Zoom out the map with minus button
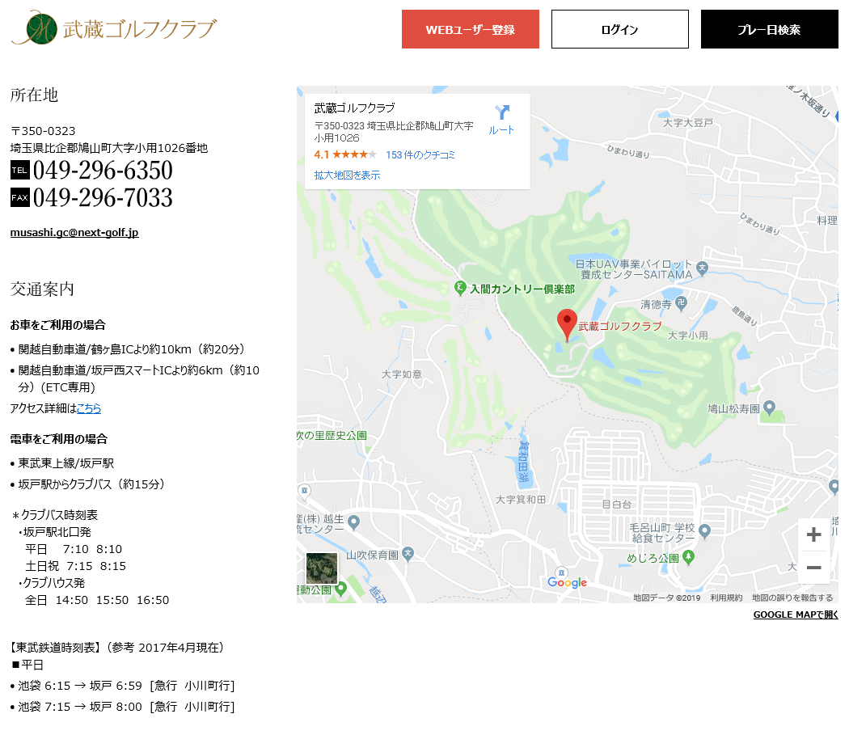The width and height of the screenshot is (849, 735). [x=813, y=568]
